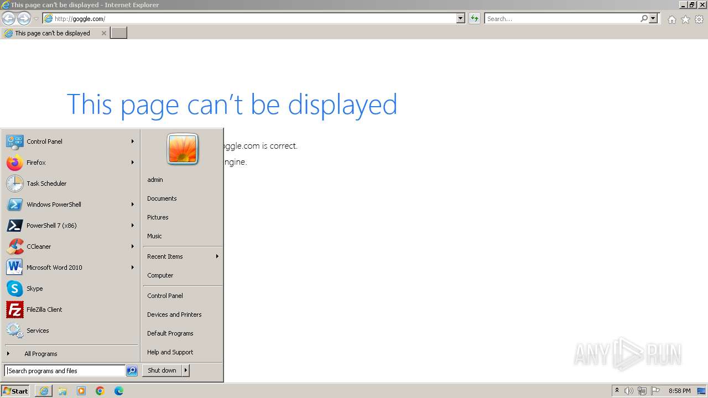Open the Home page icon

tap(671, 19)
